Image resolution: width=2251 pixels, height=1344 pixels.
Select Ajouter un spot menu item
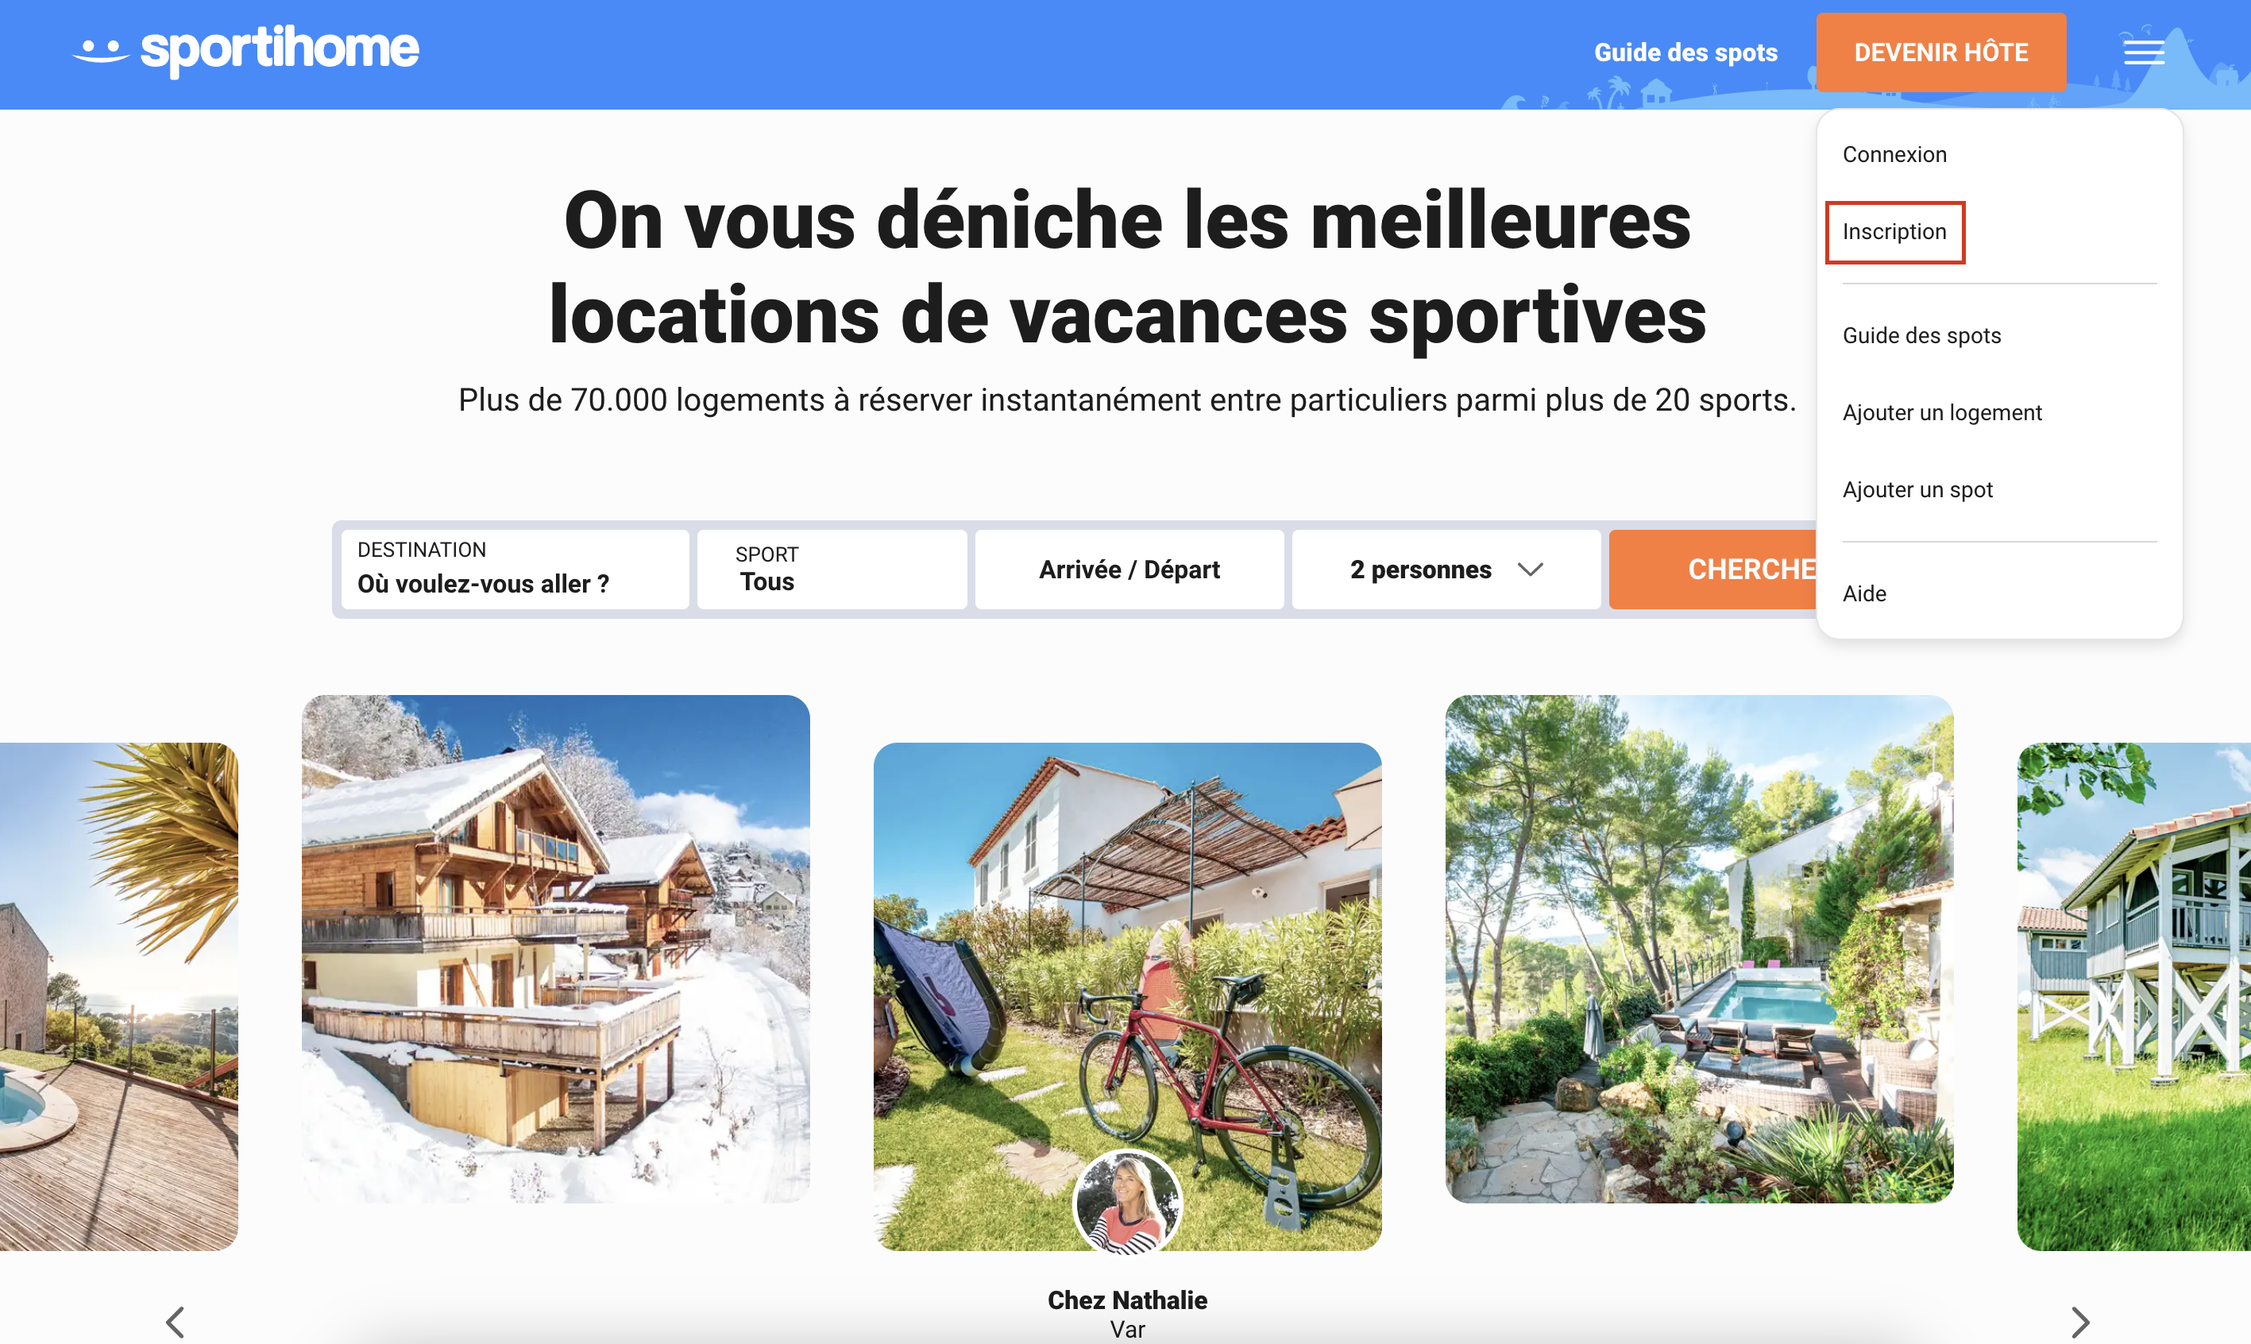pos(1917,490)
